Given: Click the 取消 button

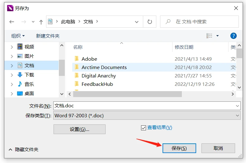Looking at the screenshot, I should (218, 148).
